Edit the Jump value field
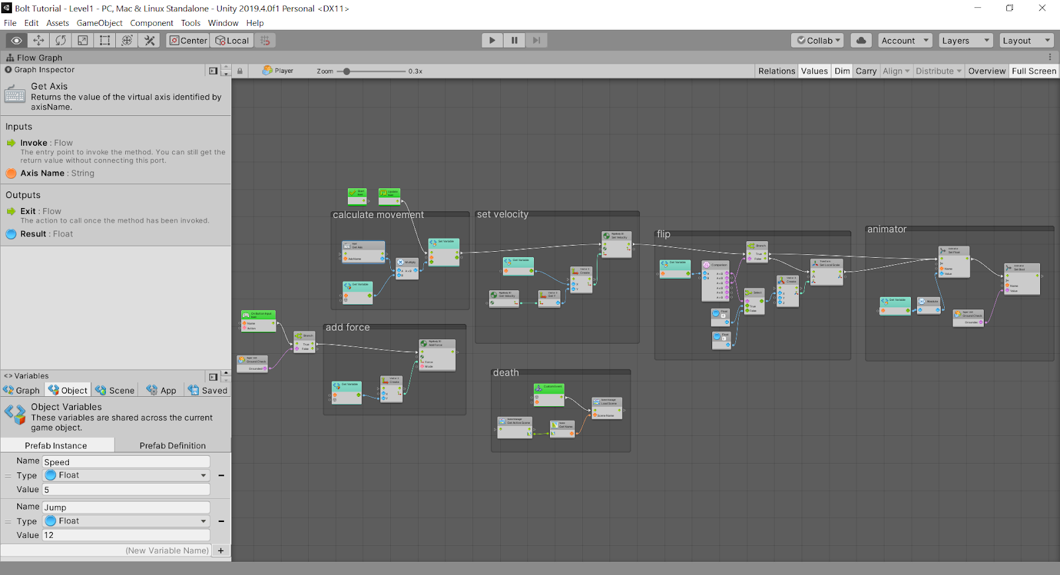This screenshot has width=1060, height=575. coord(126,535)
